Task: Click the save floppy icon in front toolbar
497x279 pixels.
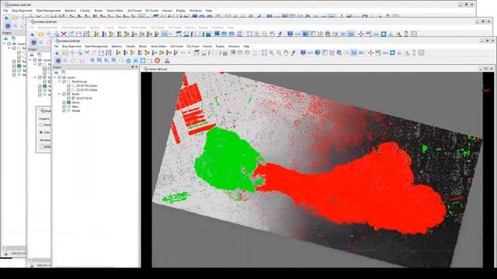Action: coord(101,53)
